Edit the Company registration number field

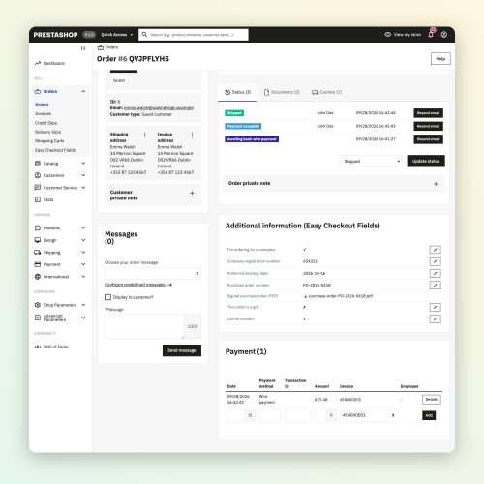pyautogui.click(x=435, y=261)
